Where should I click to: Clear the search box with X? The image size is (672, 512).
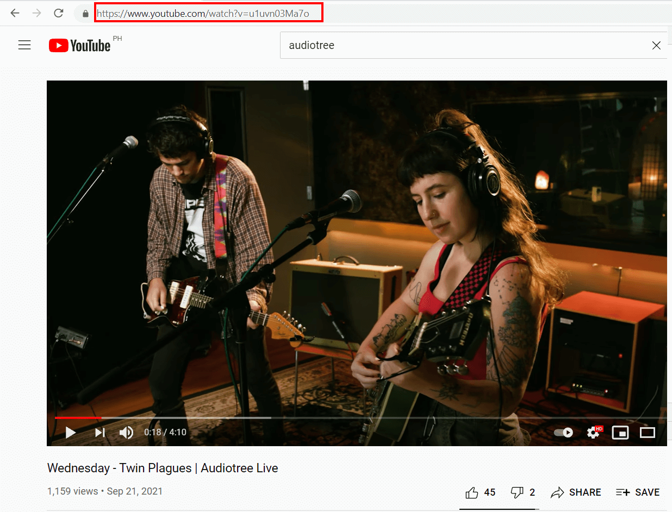[x=656, y=46]
